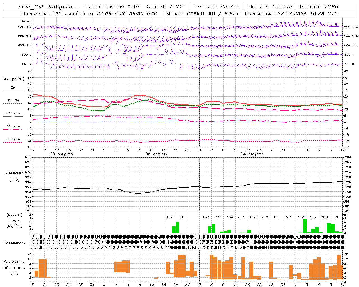This screenshot has width=359, height=287.
Task: Click the solid red line sample under 2м legend
Action: [x=13, y=91]
